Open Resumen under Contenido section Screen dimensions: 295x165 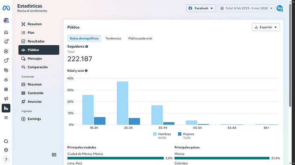click(x=39, y=84)
